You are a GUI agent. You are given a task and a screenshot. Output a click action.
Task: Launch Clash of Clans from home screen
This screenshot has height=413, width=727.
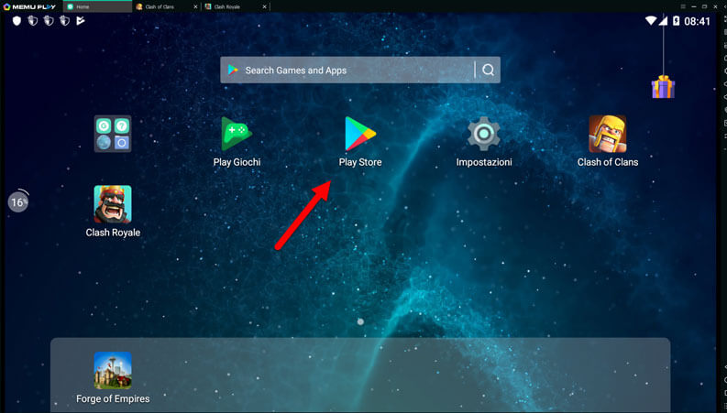608,134
